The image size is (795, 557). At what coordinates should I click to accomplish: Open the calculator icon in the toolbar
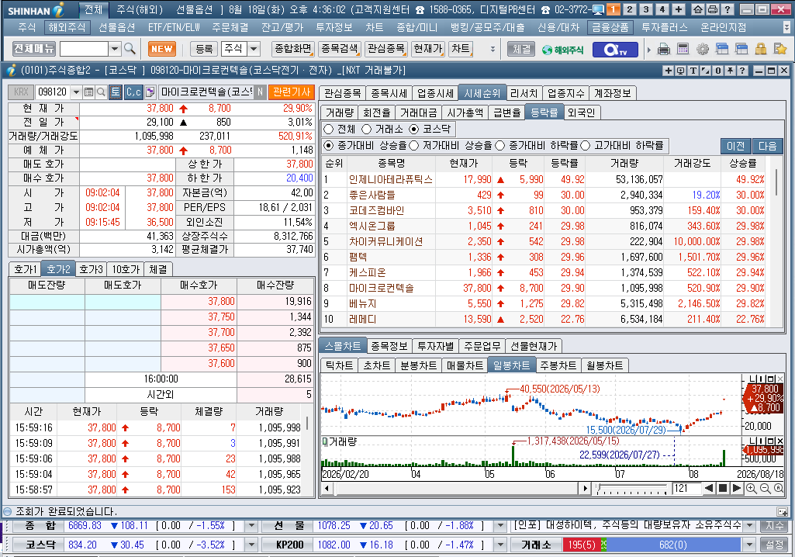[x=683, y=49]
